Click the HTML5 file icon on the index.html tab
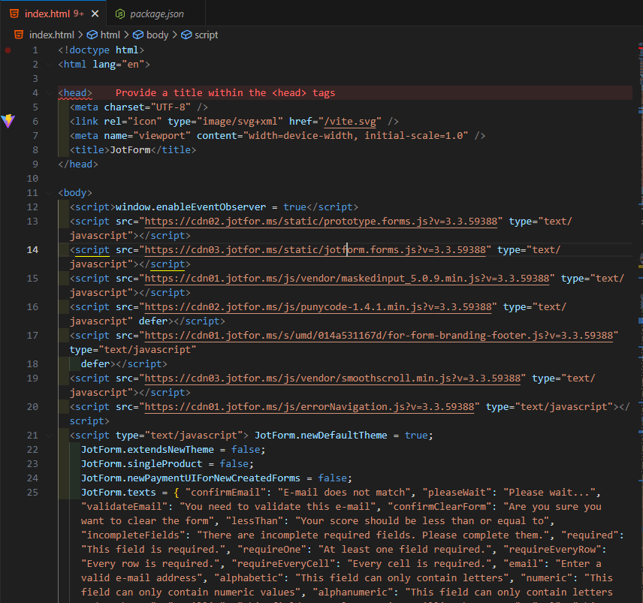The height and width of the screenshot is (603, 643). (x=14, y=14)
